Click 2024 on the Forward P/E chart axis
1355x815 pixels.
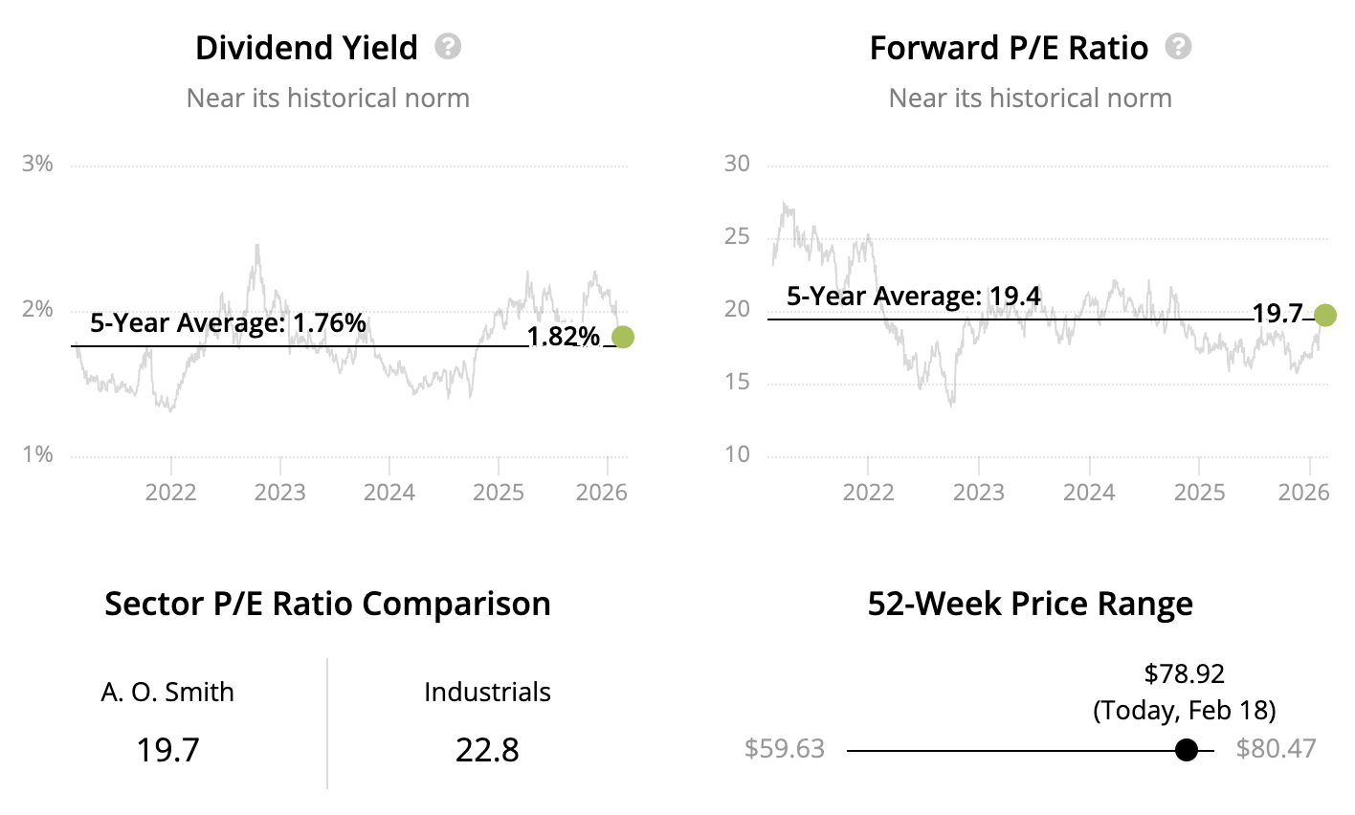point(1089,493)
